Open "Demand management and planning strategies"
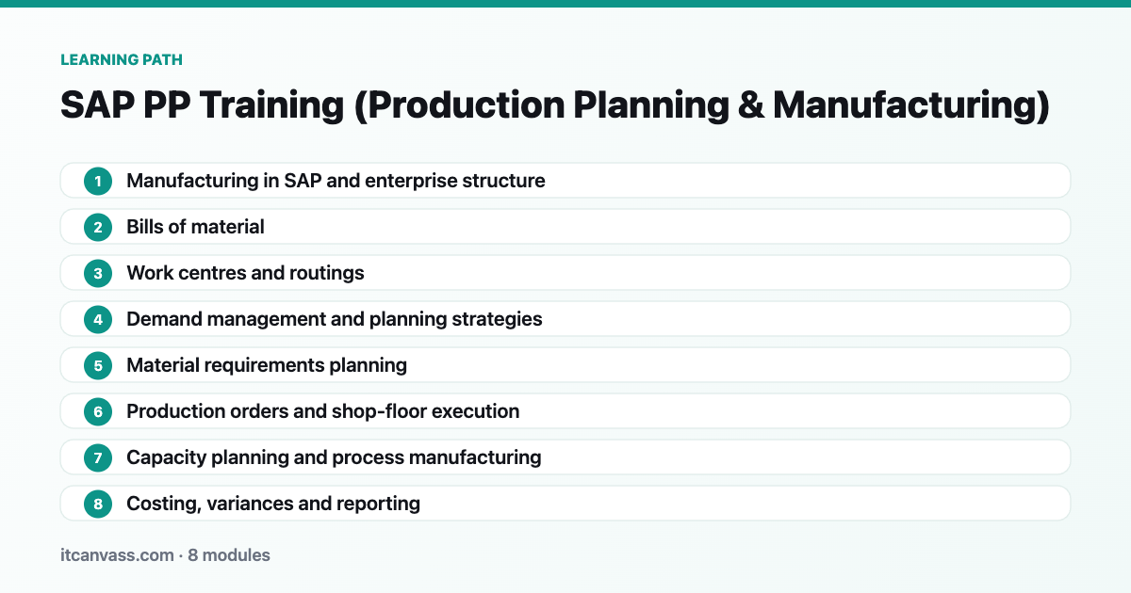The image size is (1131, 593). point(565,319)
